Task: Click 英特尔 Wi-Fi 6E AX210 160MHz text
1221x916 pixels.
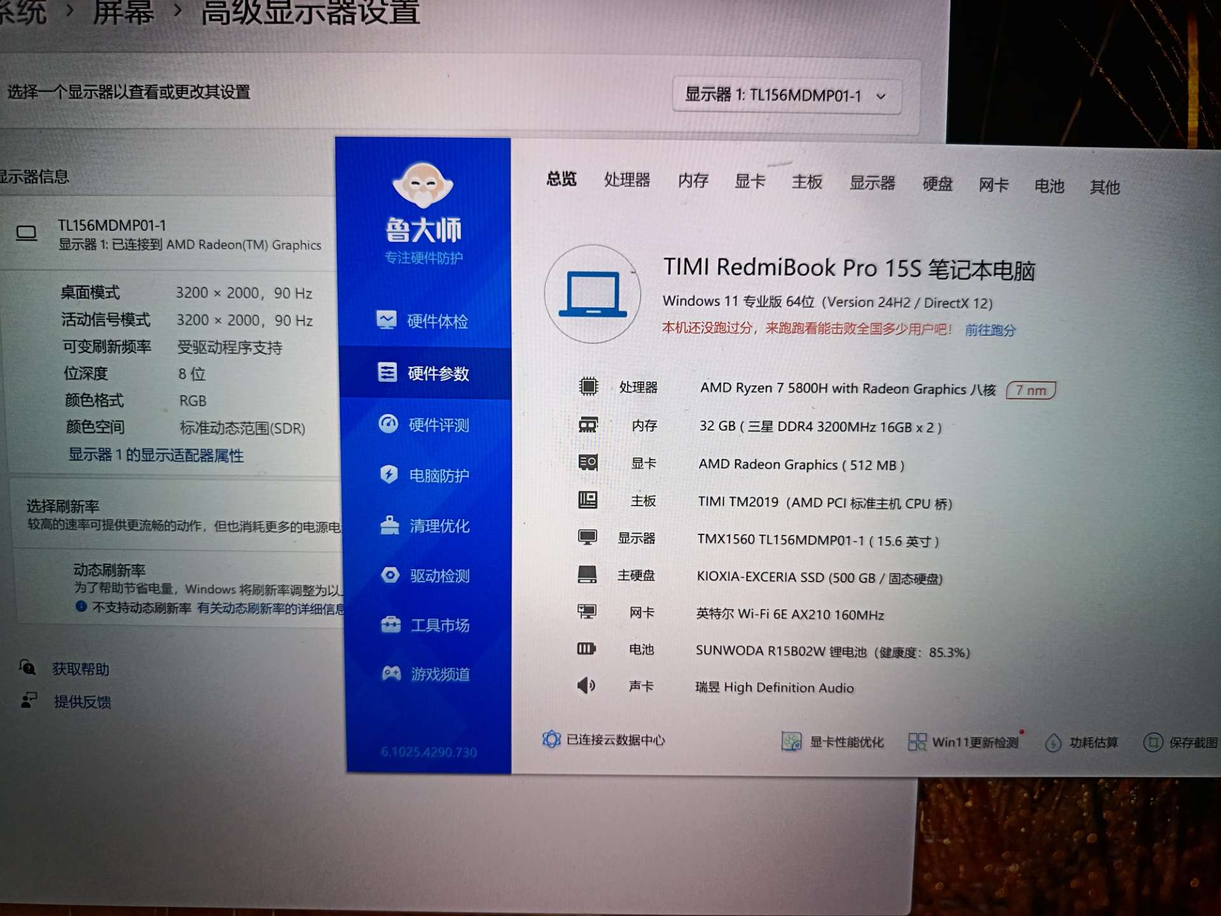Action: [x=790, y=614]
